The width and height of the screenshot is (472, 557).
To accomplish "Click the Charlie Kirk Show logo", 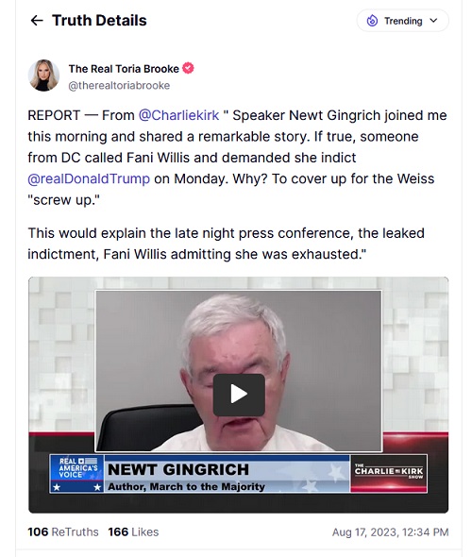I will pos(389,473).
